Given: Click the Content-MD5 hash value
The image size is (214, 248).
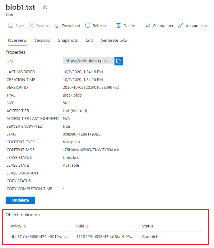Looking at the screenshot, I should 91,150.
